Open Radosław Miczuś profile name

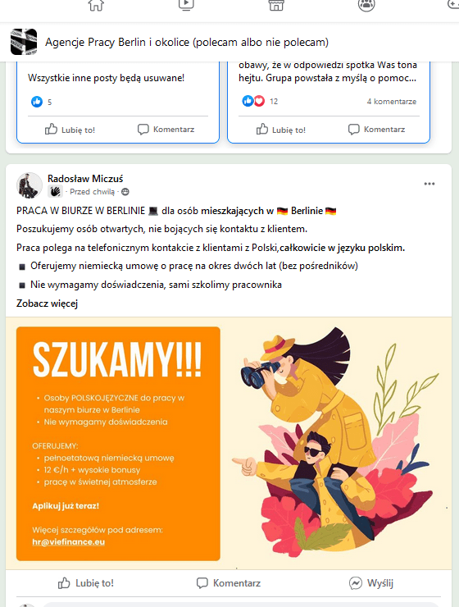[x=85, y=179]
